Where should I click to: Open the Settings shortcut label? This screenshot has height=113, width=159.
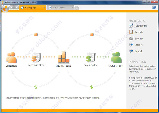pos(139,39)
